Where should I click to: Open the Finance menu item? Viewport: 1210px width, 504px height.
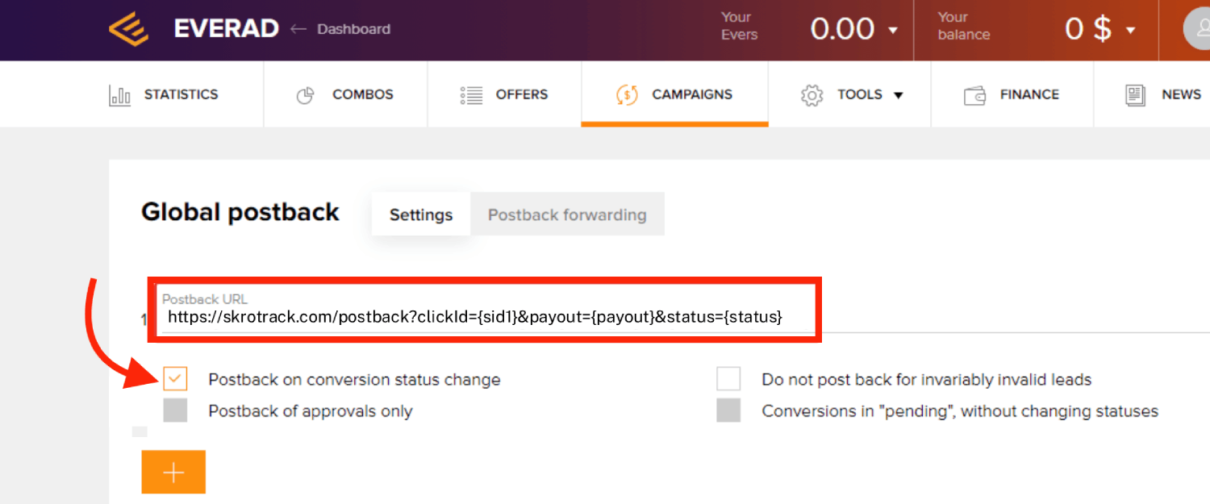point(1029,94)
